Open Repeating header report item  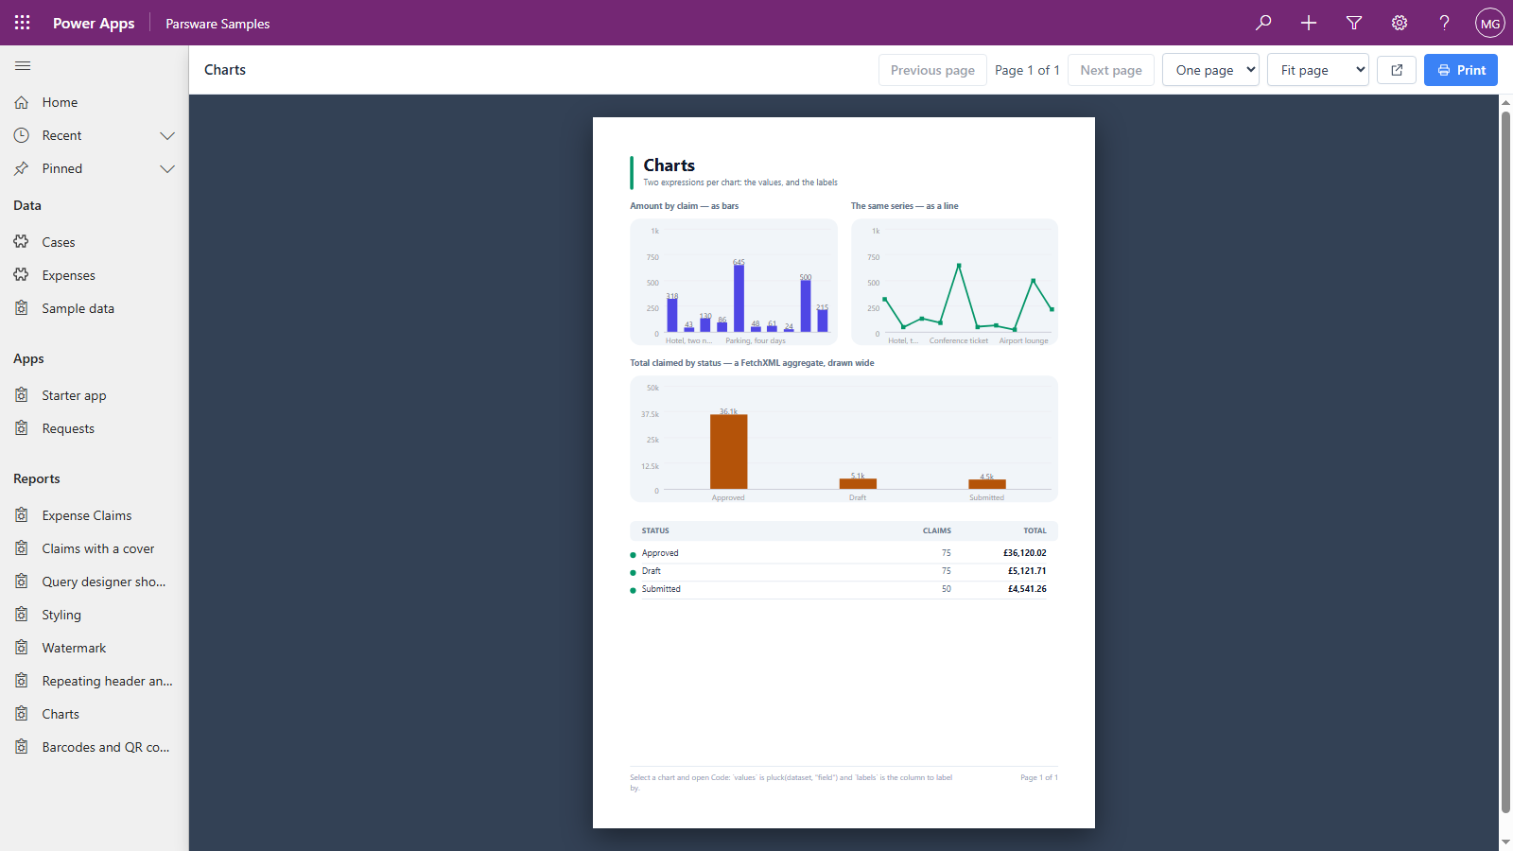point(95,681)
